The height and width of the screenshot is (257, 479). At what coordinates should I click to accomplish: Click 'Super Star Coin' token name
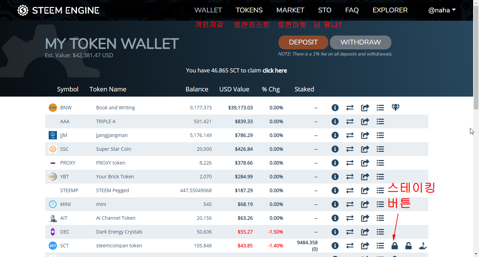114,149
